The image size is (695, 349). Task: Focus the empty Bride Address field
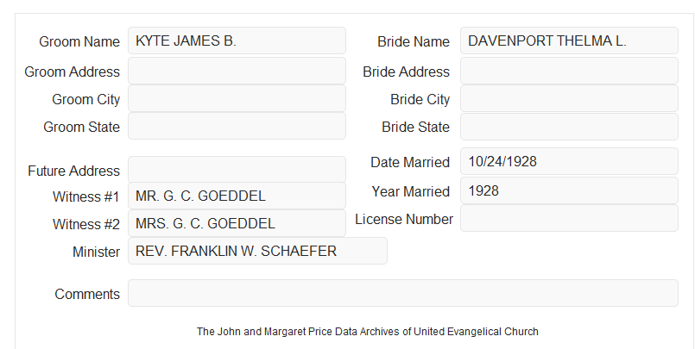[569, 71]
